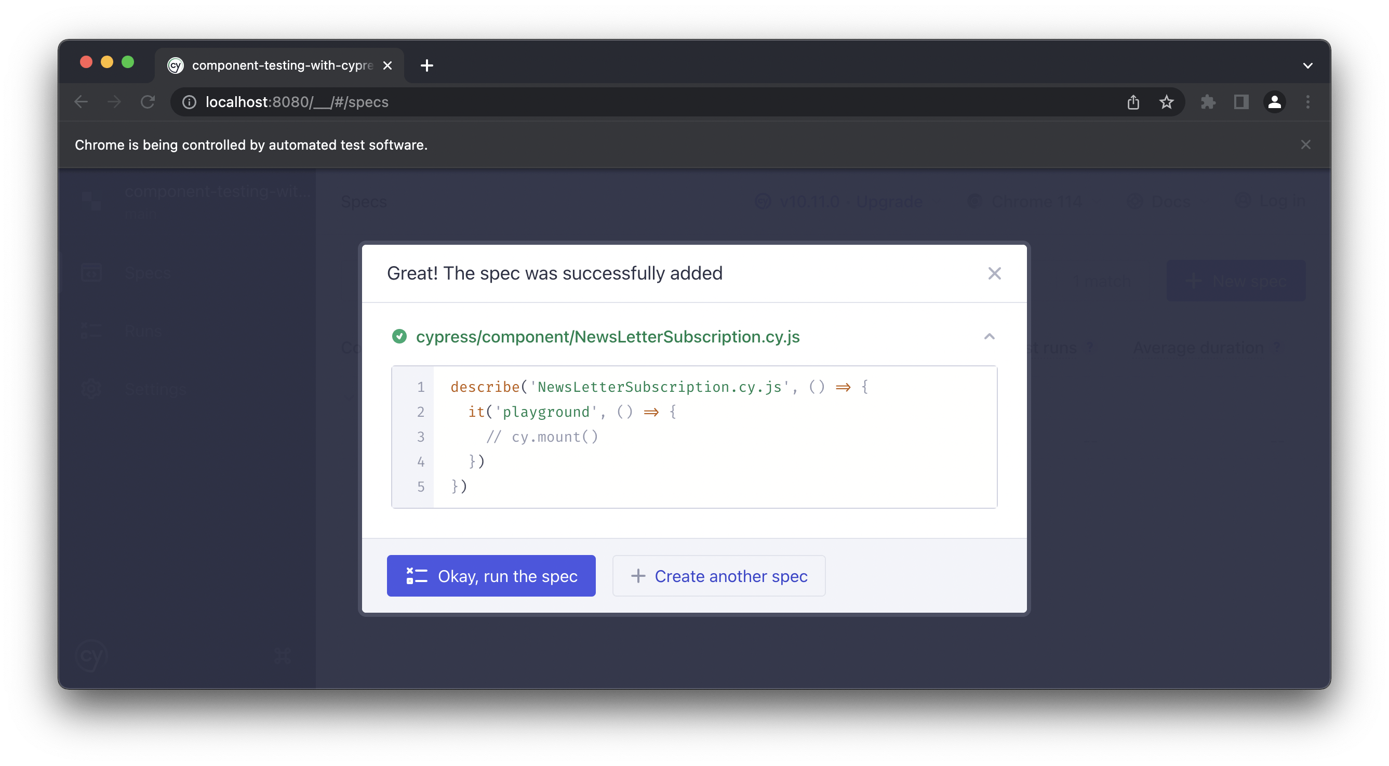Open the window dropdown chevron at top right
Screen dimensions: 1389x766
pos(1307,65)
